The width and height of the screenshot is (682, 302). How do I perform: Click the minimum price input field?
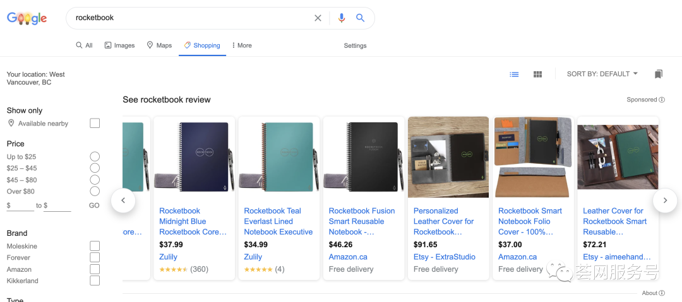[x=22, y=206]
